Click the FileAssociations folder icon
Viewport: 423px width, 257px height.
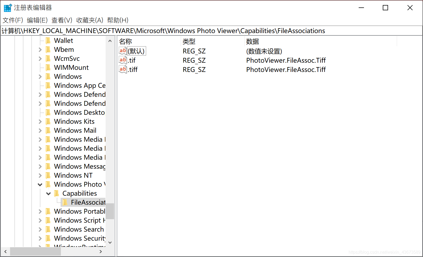tap(65, 202)
